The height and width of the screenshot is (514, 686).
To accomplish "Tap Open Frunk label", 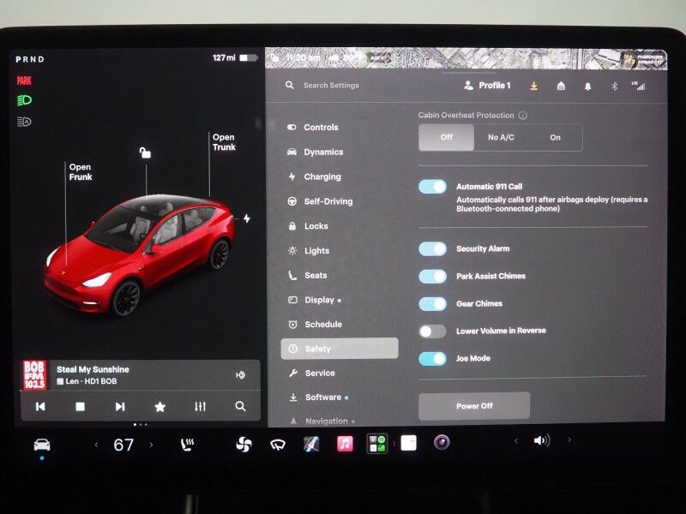I will point(81,172).
